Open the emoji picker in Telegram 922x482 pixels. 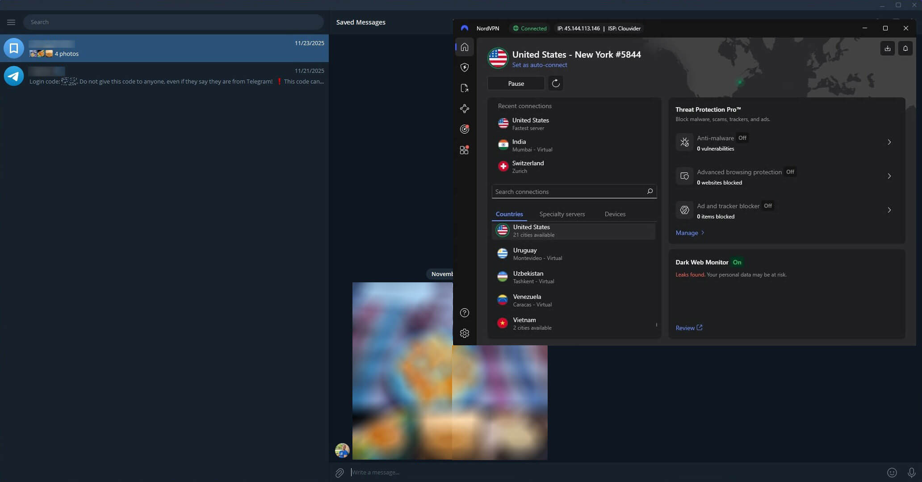(x=892, y=472)
